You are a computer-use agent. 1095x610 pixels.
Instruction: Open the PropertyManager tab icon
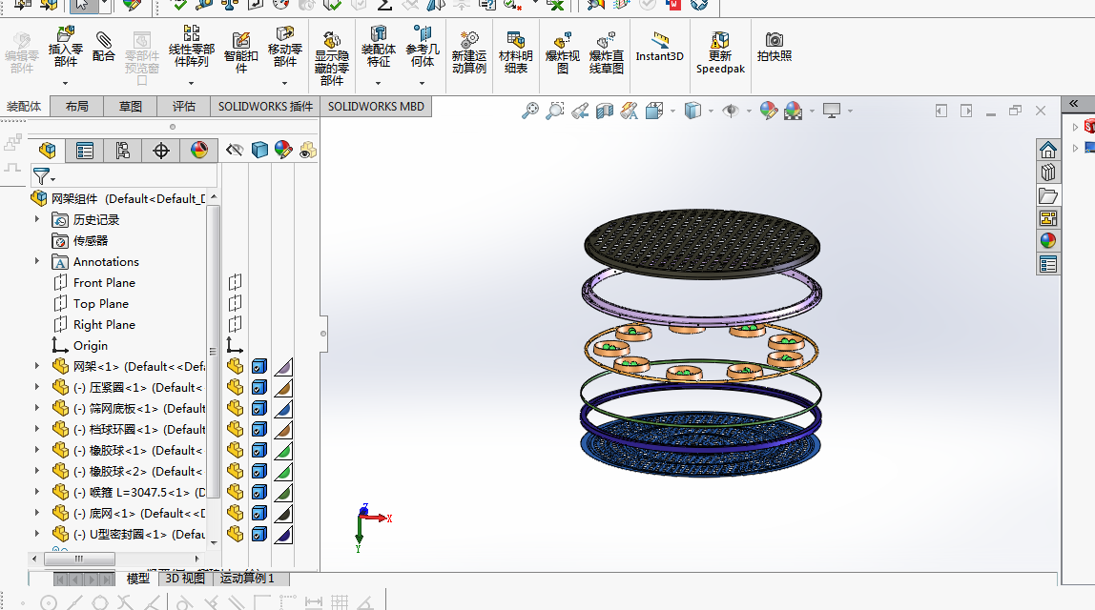(x=85, y=150)
